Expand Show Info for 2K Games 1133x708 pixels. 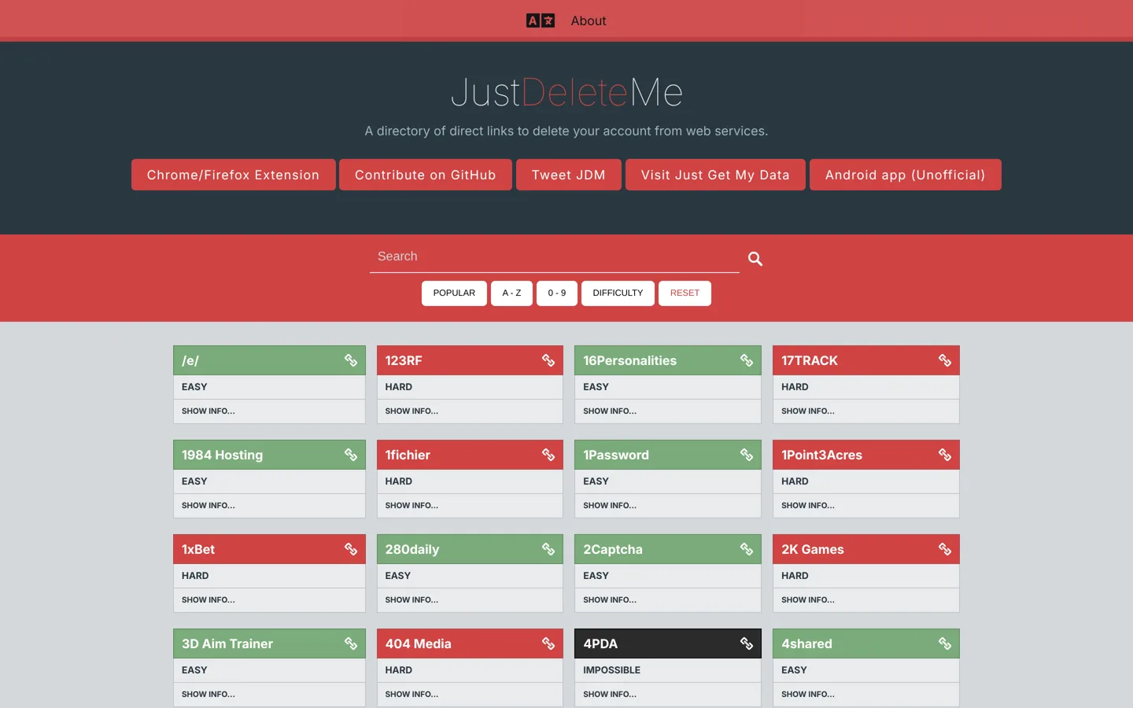click(x=808, y=600)
